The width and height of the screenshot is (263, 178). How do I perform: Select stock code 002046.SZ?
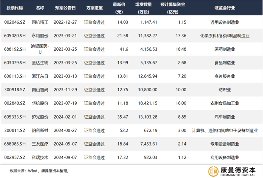coord(15,22)
